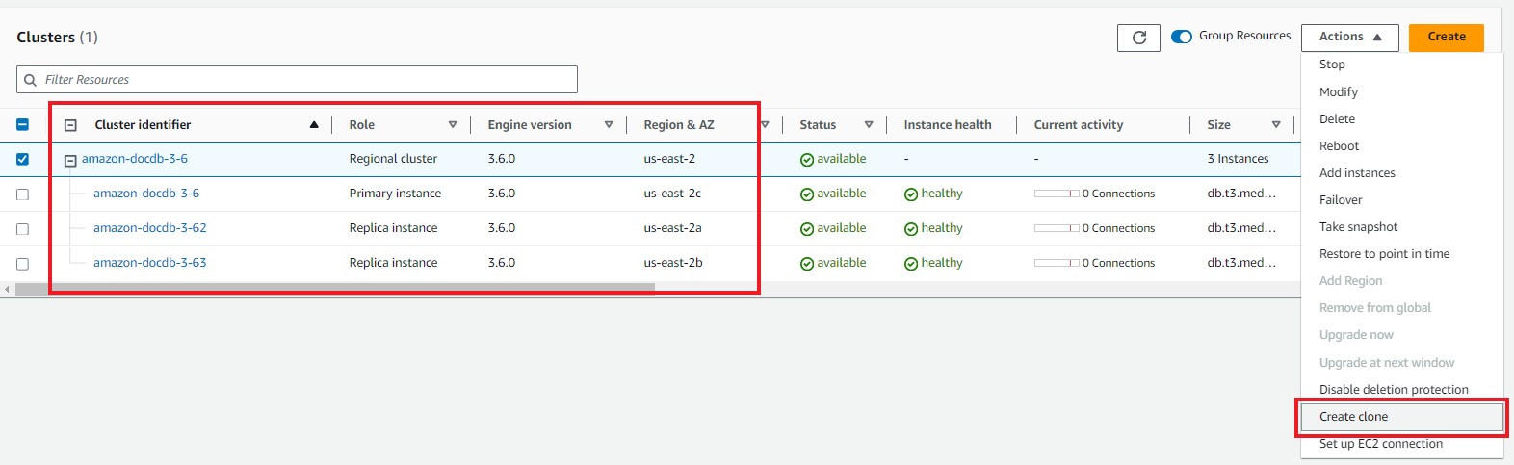
Task: Select Create clone from the Actions menu
Action: tap(1401, 417)
